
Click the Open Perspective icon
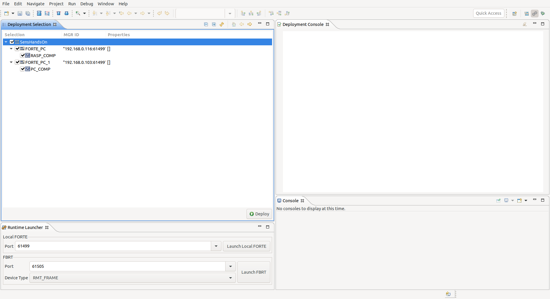coord(514,14)
